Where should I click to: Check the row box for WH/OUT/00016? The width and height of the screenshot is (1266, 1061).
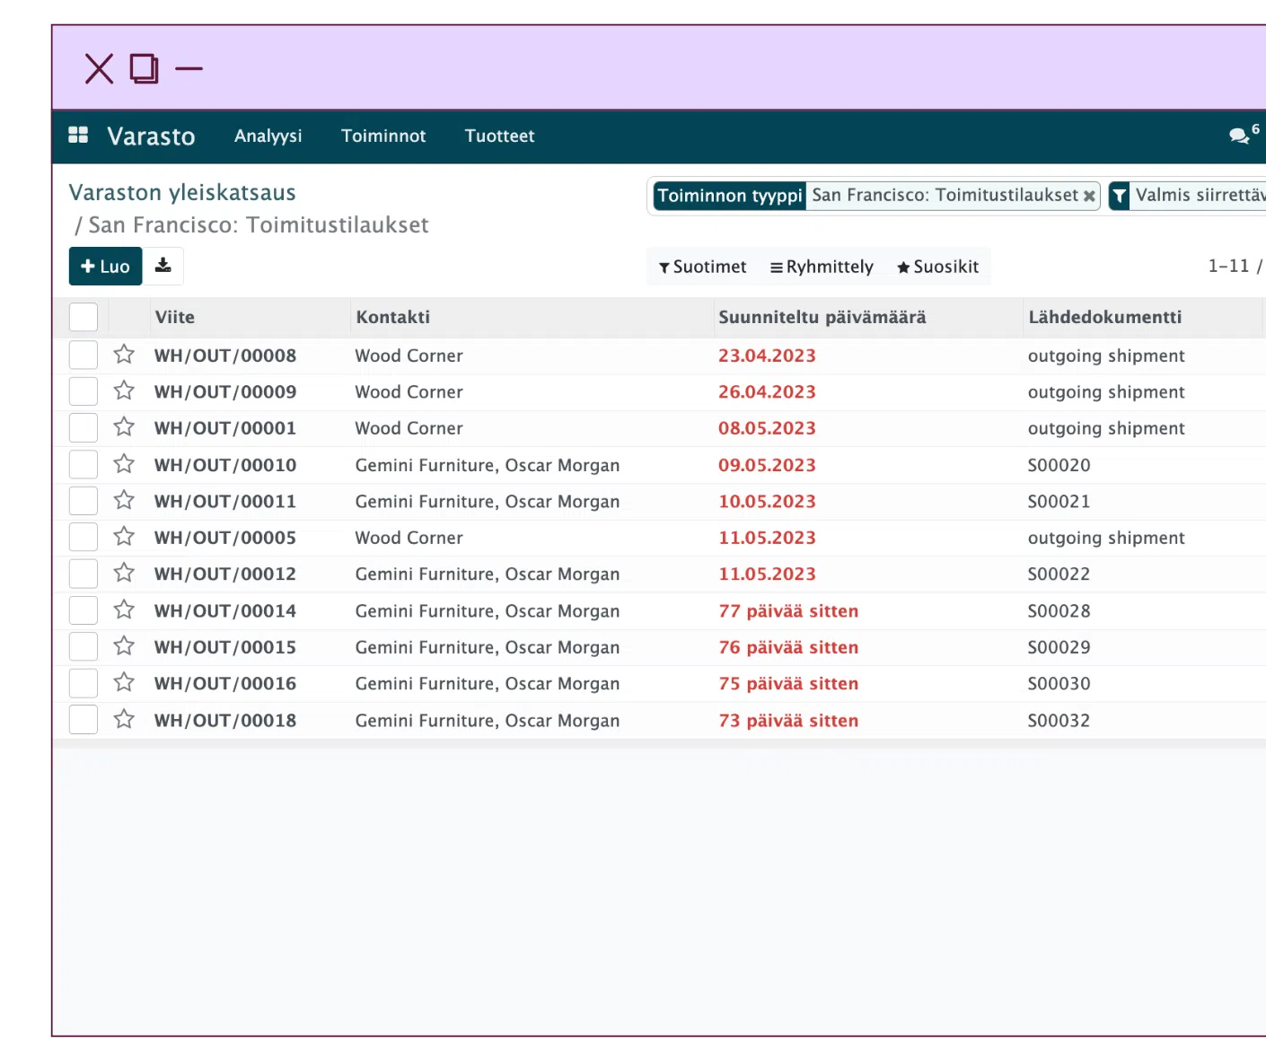(x=84, y=683)
